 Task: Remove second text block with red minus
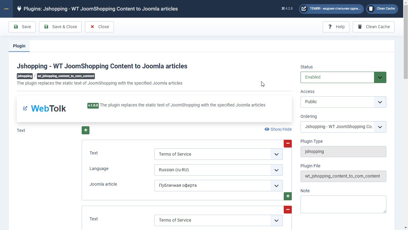coord(288,209)
